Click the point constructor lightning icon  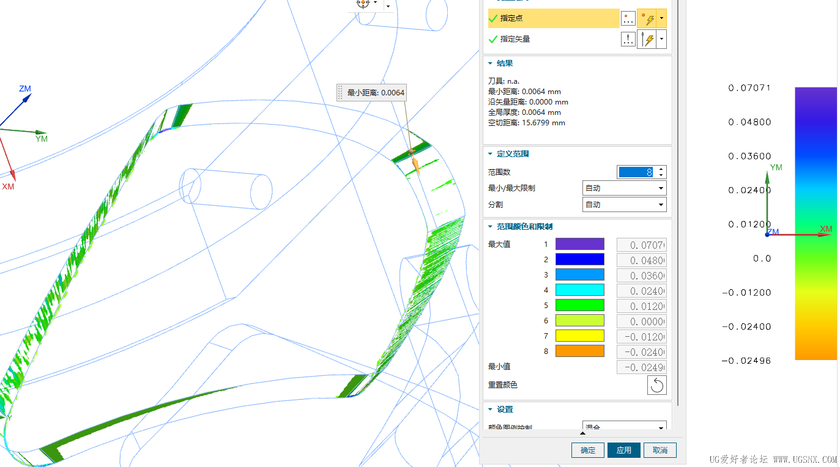[x=649, y=18]
